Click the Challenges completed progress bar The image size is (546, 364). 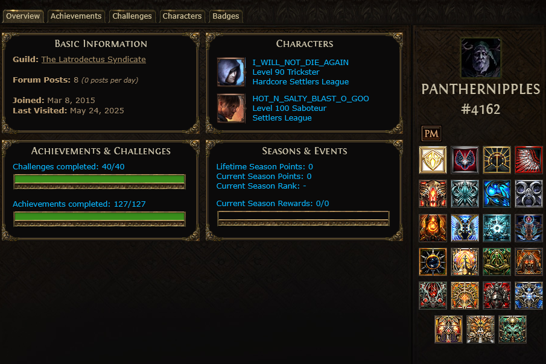[99, 181]
